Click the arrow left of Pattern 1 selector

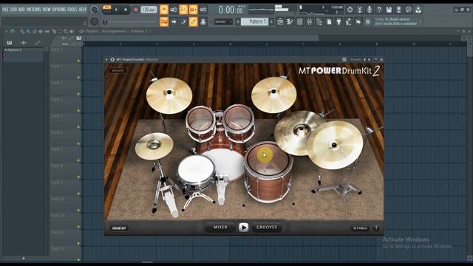[x=238, y=21]
